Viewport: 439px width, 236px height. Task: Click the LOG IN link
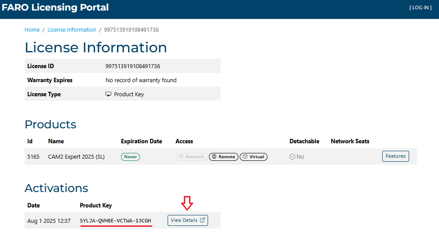point(420,7)
